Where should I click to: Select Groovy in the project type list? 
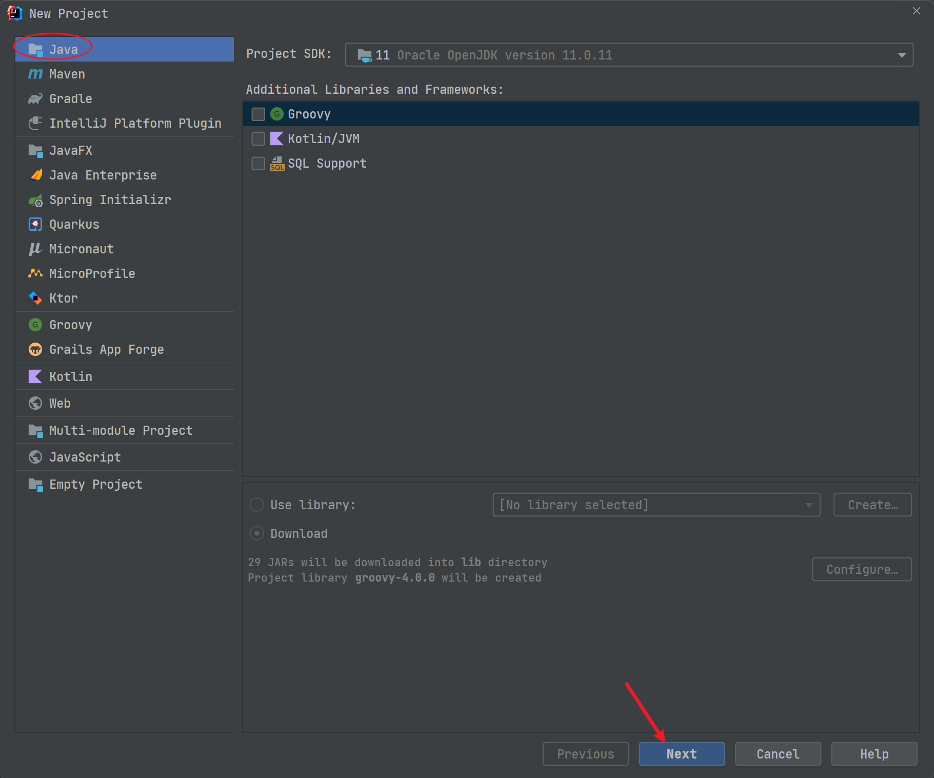coord(125,325)
